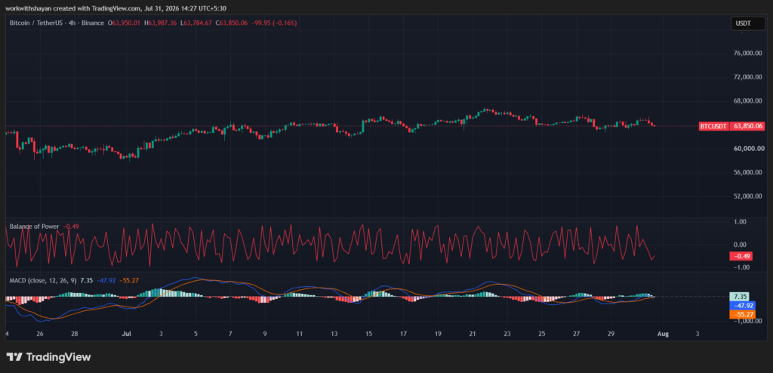This screenshot has height=373, width=773.
Task: Click the 29 date on the time axis
Action: 611,334
